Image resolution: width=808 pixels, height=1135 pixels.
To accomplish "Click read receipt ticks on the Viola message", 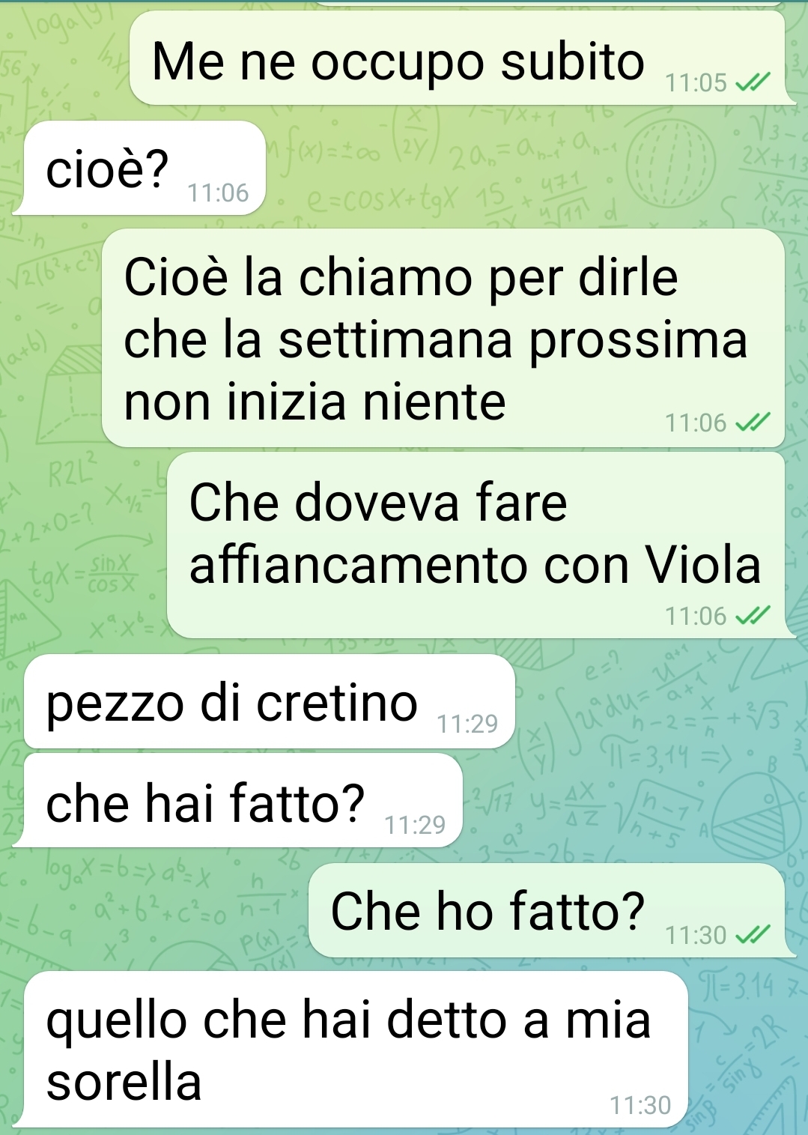I will (x=753, y=617).
